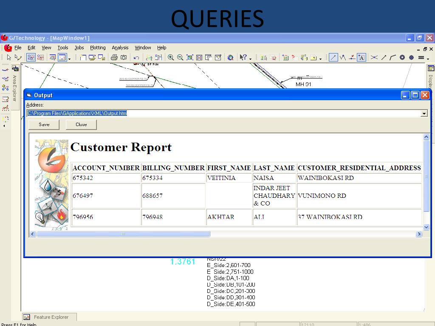Click the printer icon in toolbar

[x=114, y=57]
